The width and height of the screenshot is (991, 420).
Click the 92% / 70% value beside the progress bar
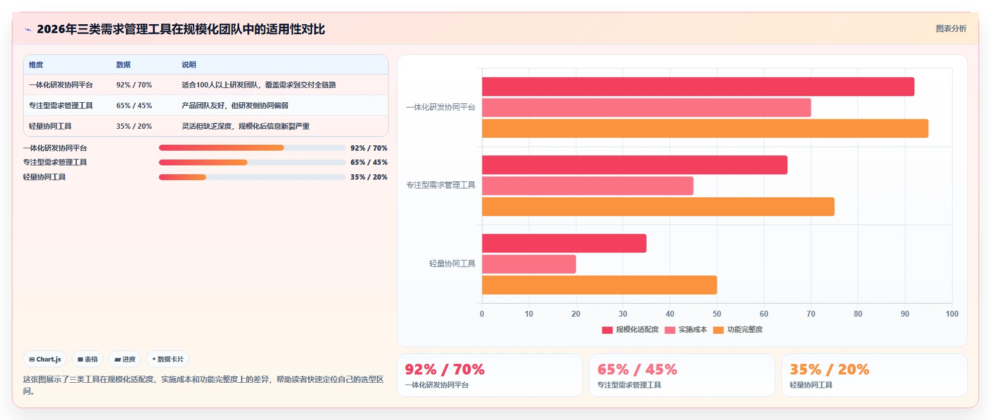pyautogui.click(x=369, y=148)
